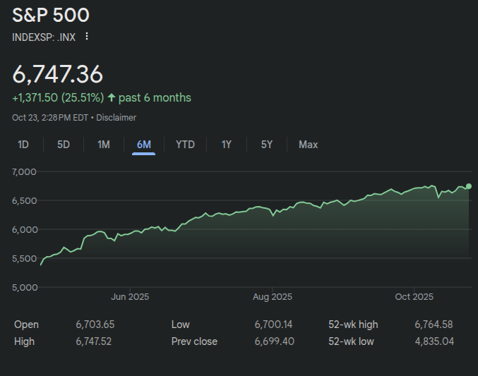Click the green up arrow next to the gain

coord(112,97)
